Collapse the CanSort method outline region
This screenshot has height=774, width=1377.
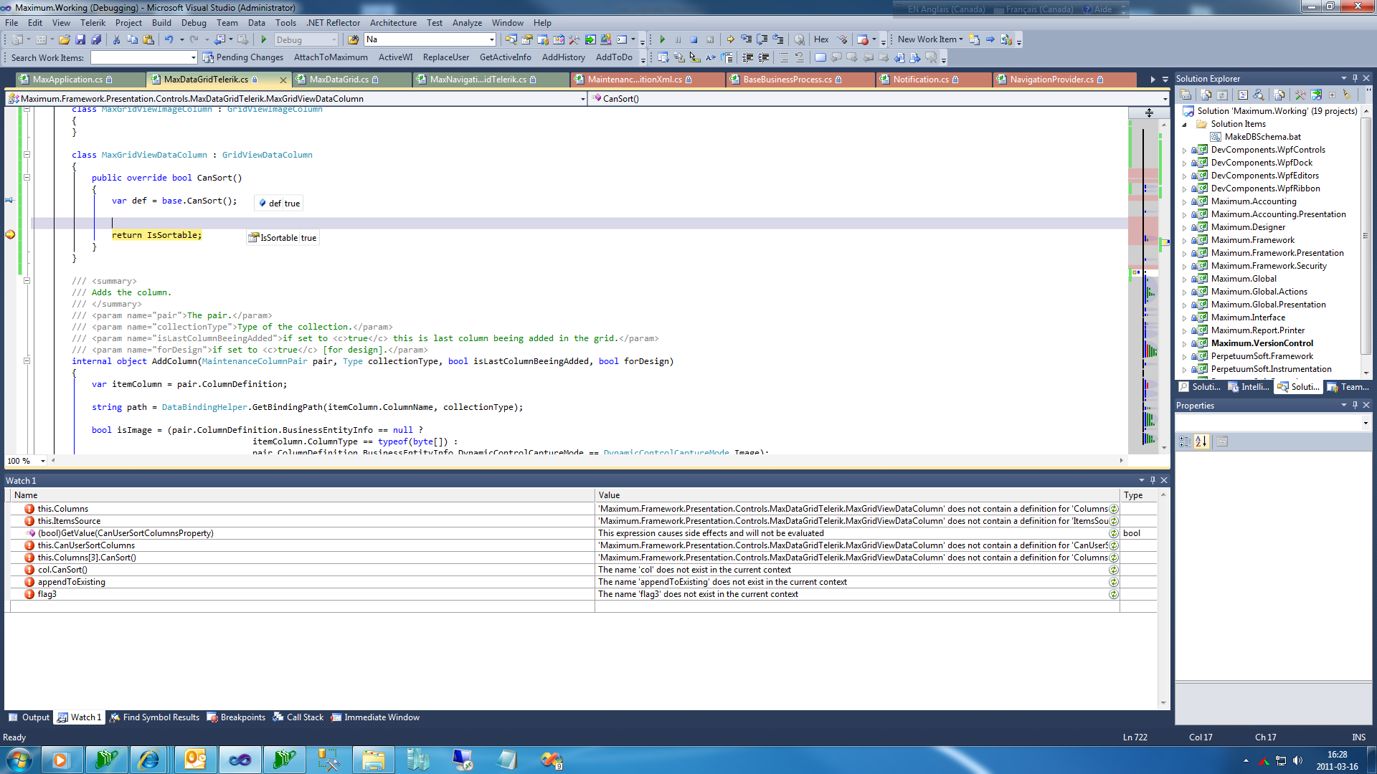27,178
